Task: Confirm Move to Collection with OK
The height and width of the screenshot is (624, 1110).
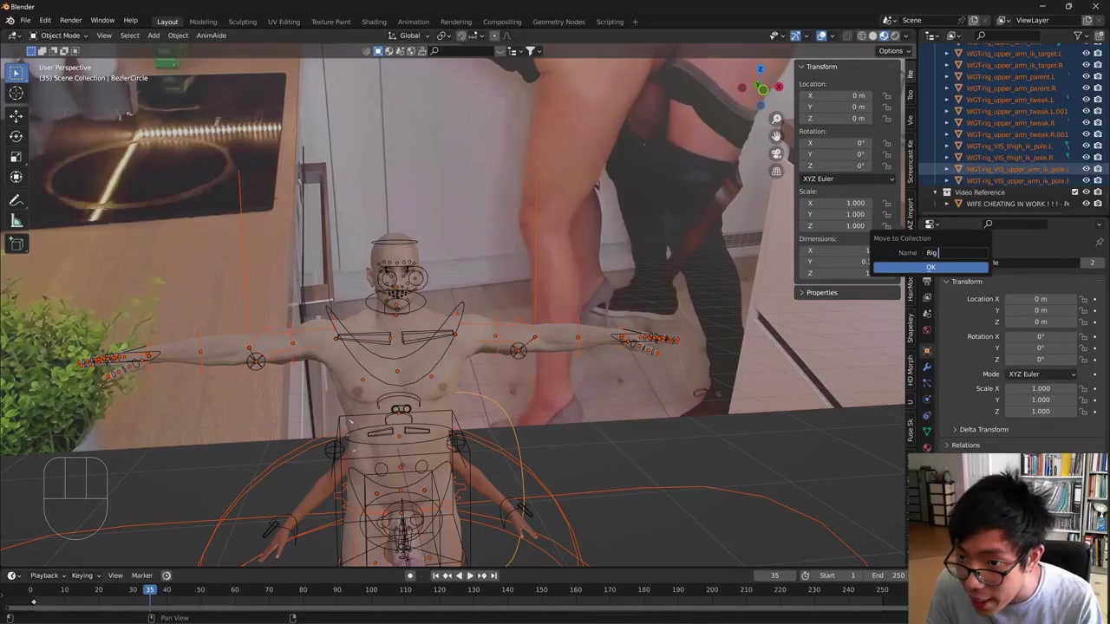Action: click(930, 268)
